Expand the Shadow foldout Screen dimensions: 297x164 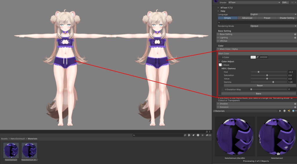(x=218, y=104)
